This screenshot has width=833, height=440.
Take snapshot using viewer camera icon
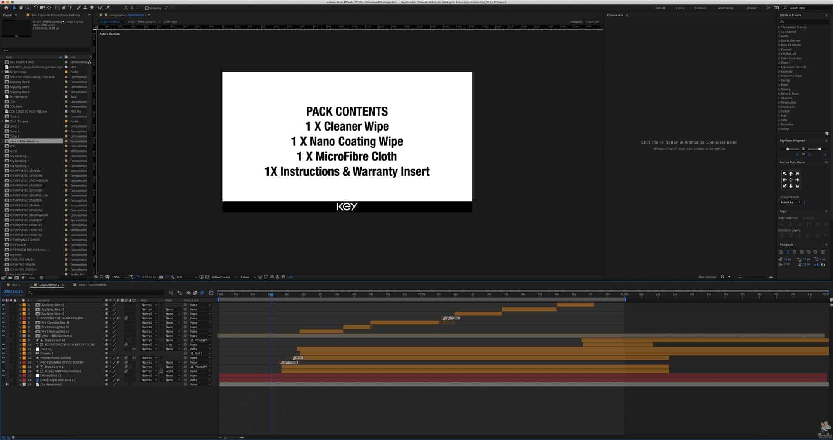tap(161, 277)
